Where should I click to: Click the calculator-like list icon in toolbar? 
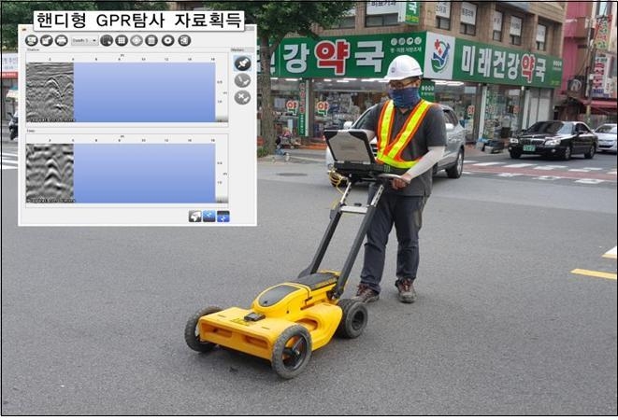151,40
